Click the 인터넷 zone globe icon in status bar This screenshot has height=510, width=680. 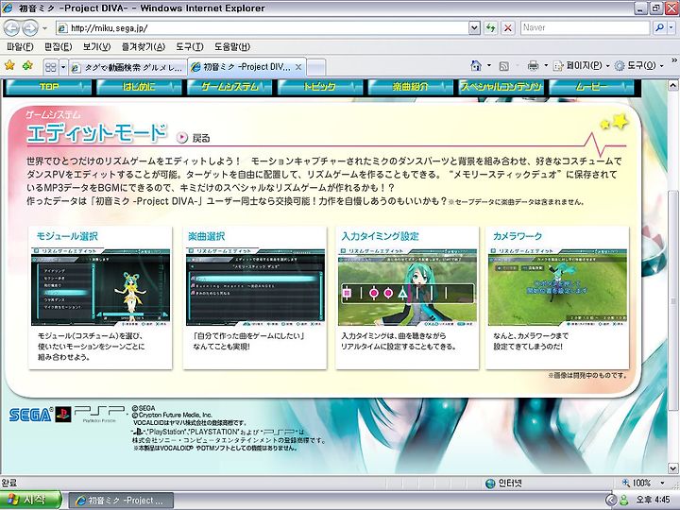click(x=490, y=484)
